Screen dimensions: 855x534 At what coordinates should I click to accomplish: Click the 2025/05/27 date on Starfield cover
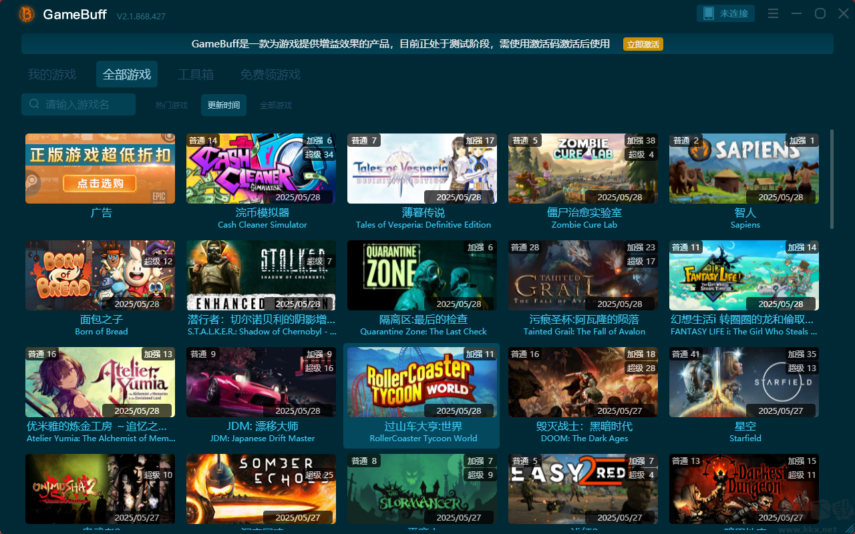(781, 411)
